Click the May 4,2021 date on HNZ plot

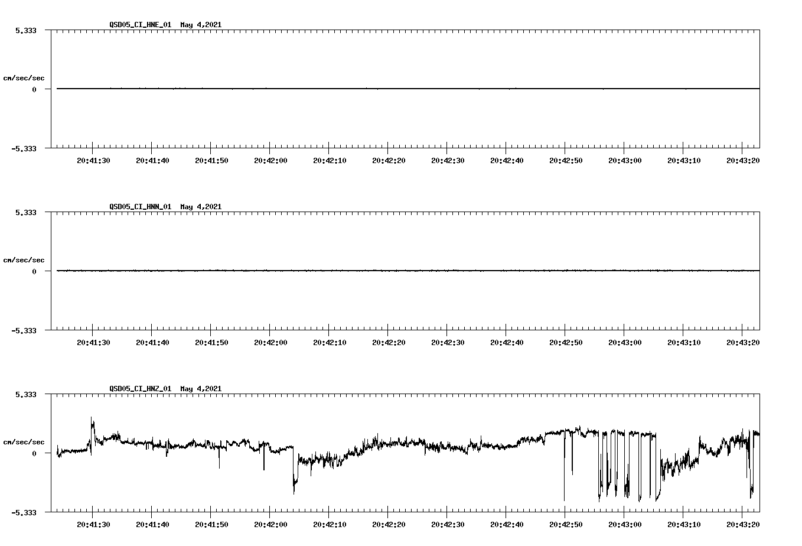point(201,389)
